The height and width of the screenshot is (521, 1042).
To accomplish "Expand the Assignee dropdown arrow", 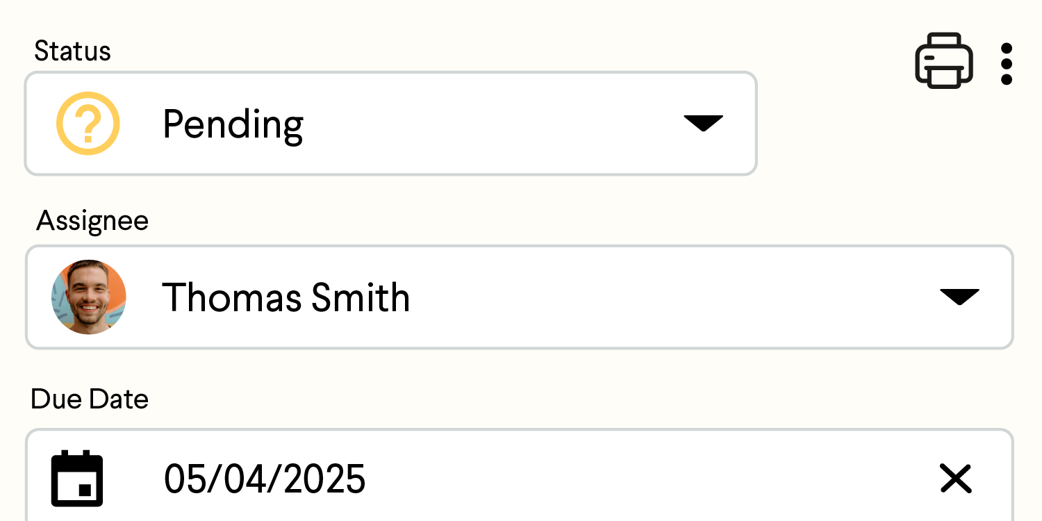I will [959, 297].
